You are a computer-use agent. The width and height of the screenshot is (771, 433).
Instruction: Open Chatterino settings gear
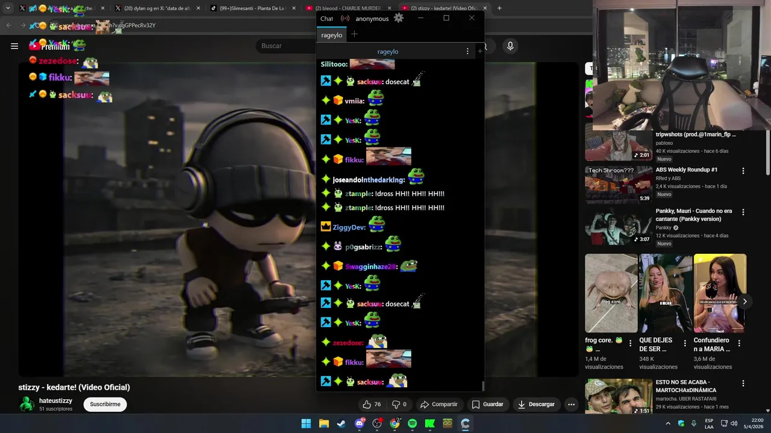(399, 18)
